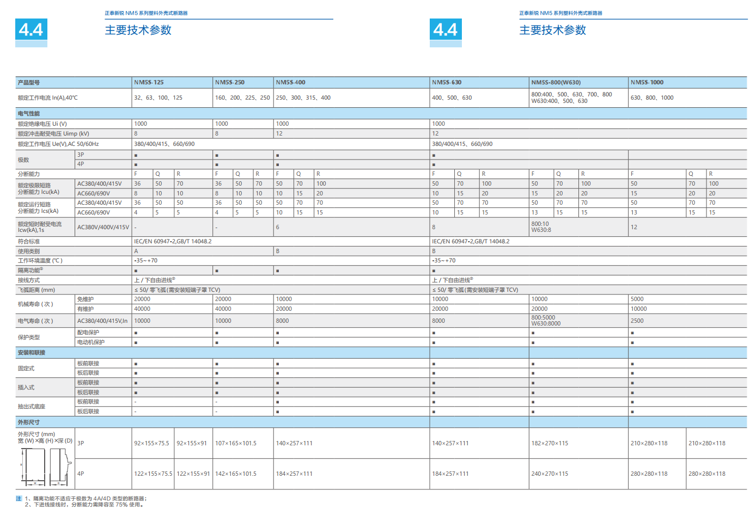This screenshot has height=515, width=756.
Task: Click the breaker outline dimension drawing
Action: point(46,467)
